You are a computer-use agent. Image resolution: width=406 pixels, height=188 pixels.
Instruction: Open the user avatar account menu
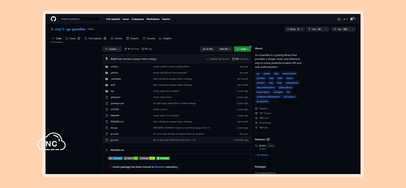point(353,19)
